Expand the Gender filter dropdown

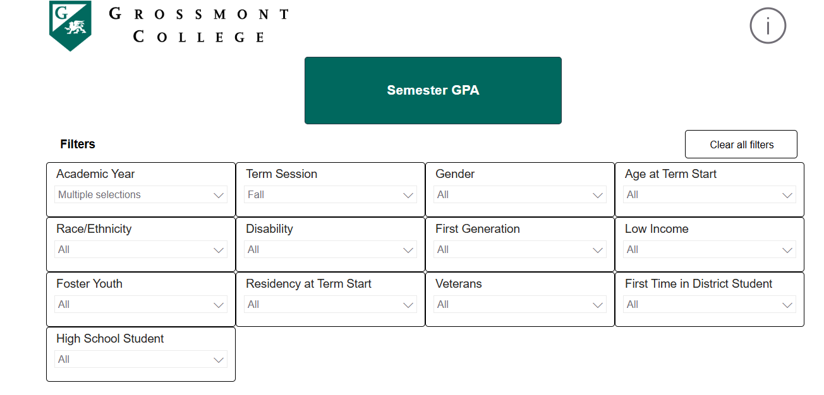pos(519,194)
